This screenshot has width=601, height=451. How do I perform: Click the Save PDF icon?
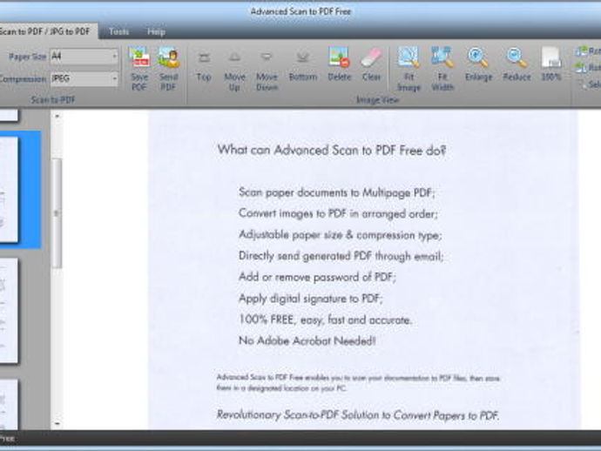(139, 70)
